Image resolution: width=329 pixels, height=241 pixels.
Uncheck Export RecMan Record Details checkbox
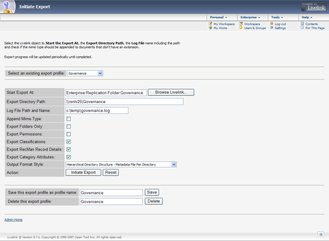pos(68,150)
